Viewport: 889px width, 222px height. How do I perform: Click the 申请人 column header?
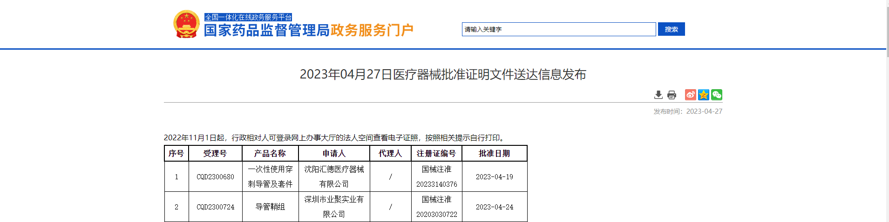click(x=334, y=153)
